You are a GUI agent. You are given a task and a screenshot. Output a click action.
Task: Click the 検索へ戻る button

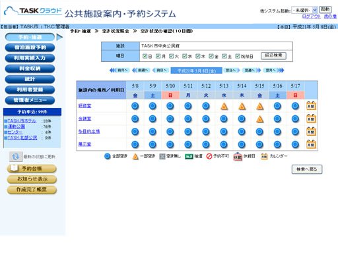pos(307,169)
